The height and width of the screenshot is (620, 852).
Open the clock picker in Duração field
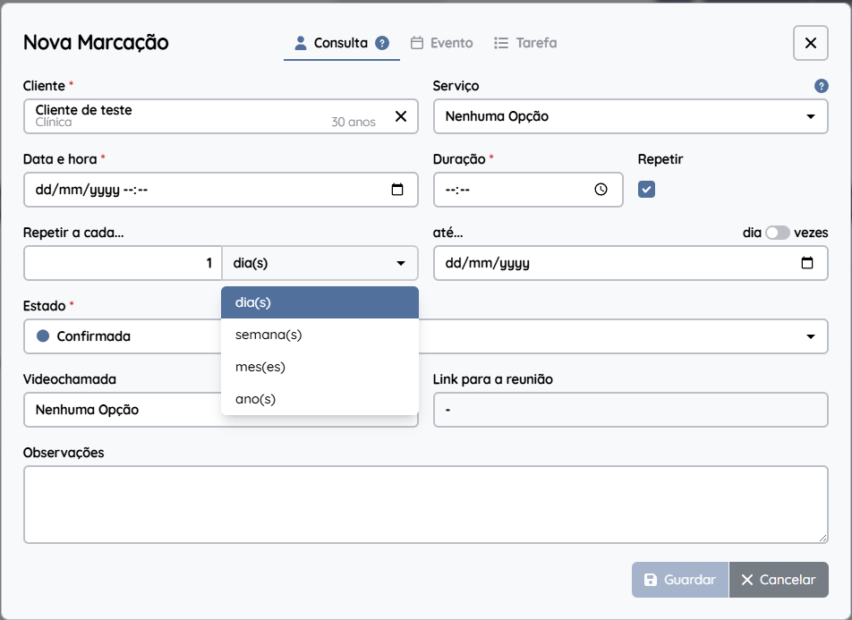[x=601, y=190]
